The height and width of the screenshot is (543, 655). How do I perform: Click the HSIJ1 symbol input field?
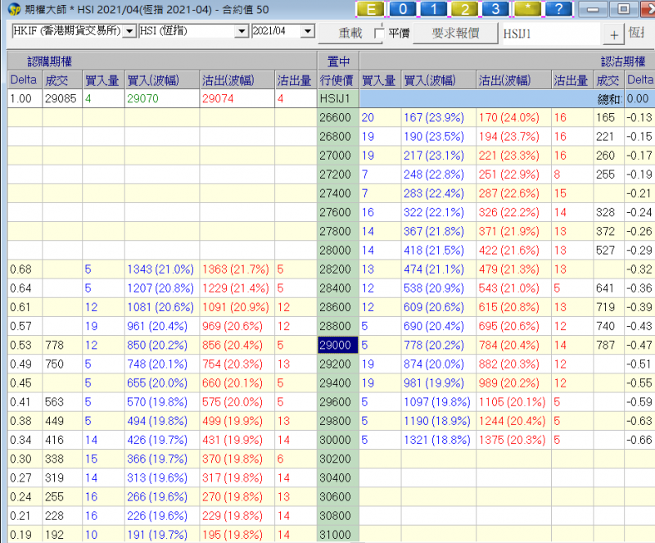550,34
